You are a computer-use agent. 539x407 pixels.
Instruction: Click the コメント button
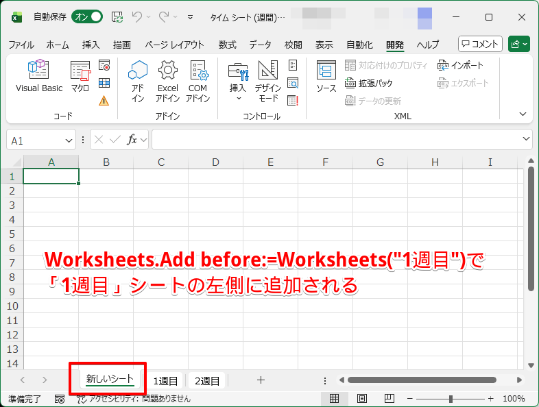[480, 44]
